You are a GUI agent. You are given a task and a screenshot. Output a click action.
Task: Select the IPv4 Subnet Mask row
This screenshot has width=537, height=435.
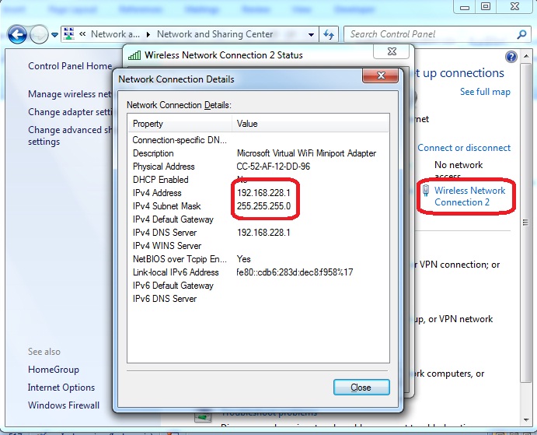(258, 206)
